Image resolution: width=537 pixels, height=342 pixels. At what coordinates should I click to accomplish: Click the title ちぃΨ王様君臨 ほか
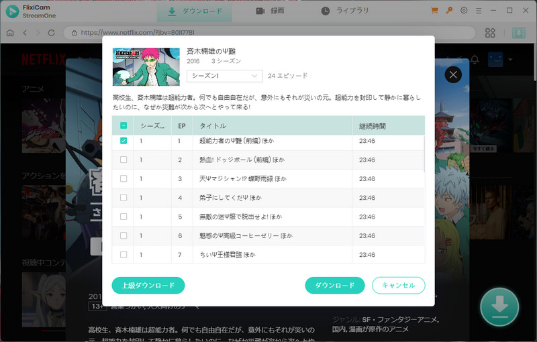(x=228, y=254)
